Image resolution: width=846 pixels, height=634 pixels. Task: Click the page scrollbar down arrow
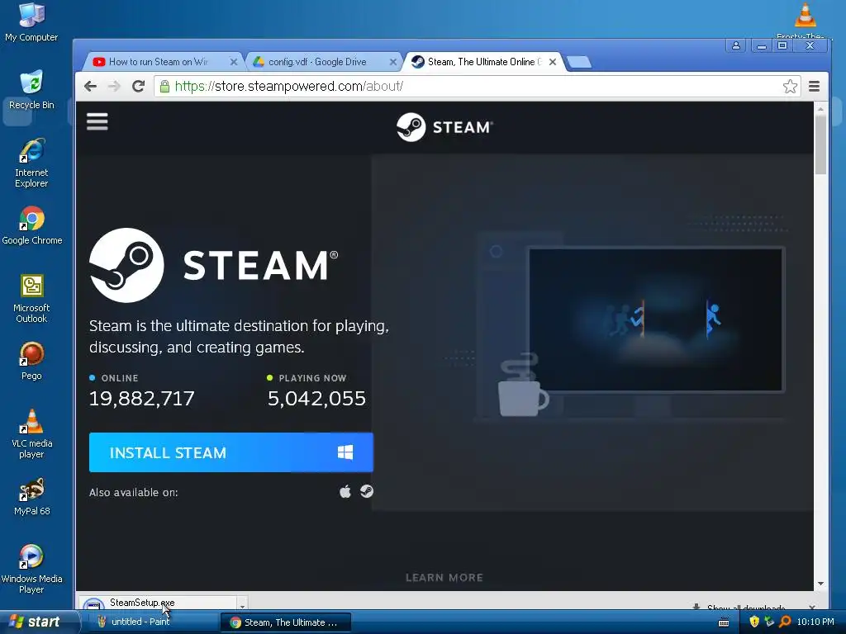(x=820, y=584)
